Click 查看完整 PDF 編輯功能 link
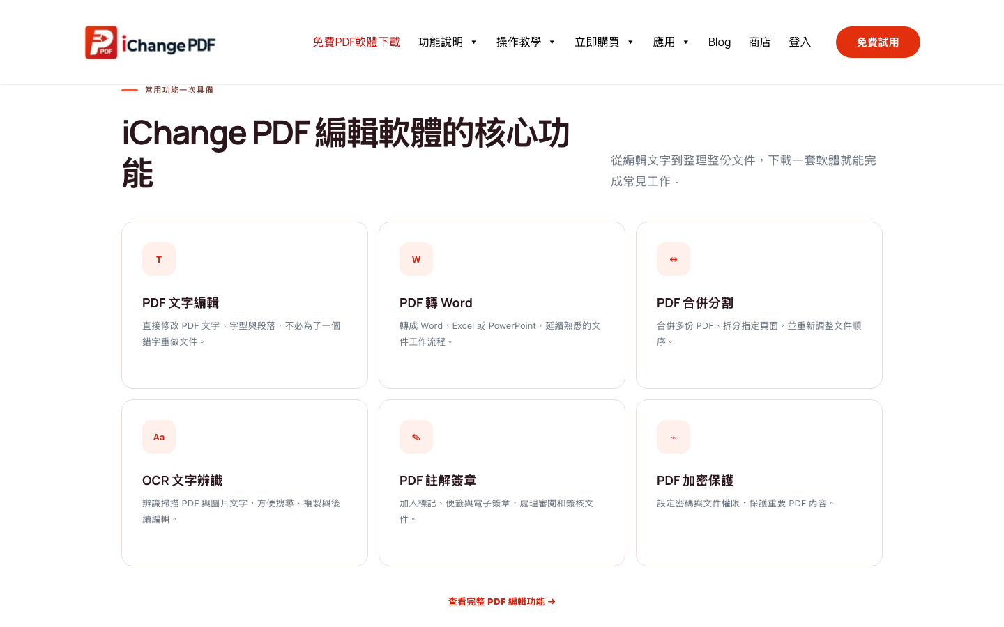 click(502, 601)
